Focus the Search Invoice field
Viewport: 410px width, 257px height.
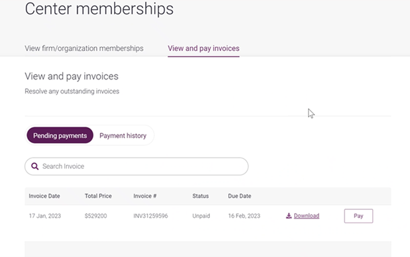(x=136, y=166)
